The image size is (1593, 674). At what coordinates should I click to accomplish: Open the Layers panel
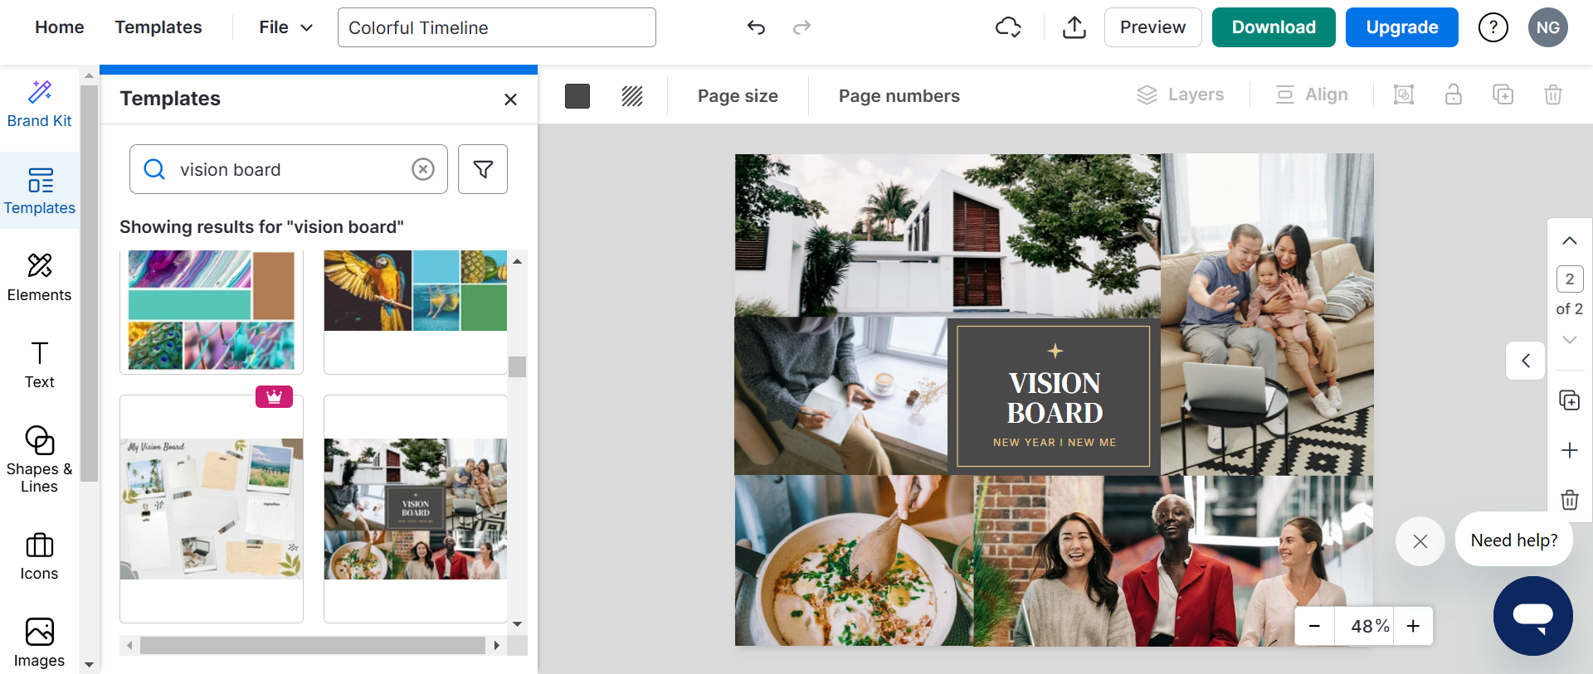(x=1180, y=95)
